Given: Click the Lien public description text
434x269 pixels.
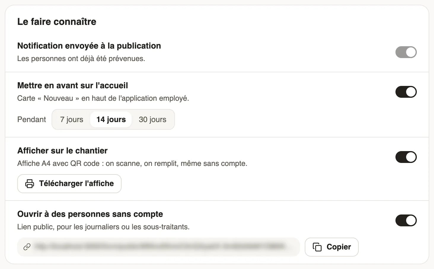Looking at the screenshot, I should [103, 227].
